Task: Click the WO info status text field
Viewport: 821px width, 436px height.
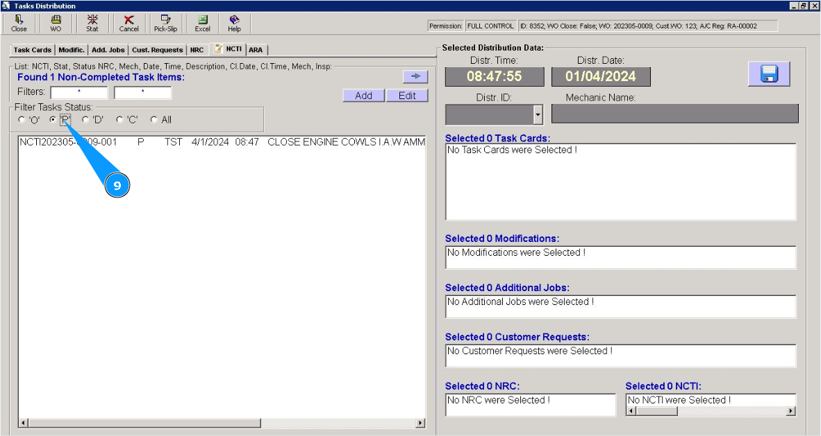Action: [647, 26]
